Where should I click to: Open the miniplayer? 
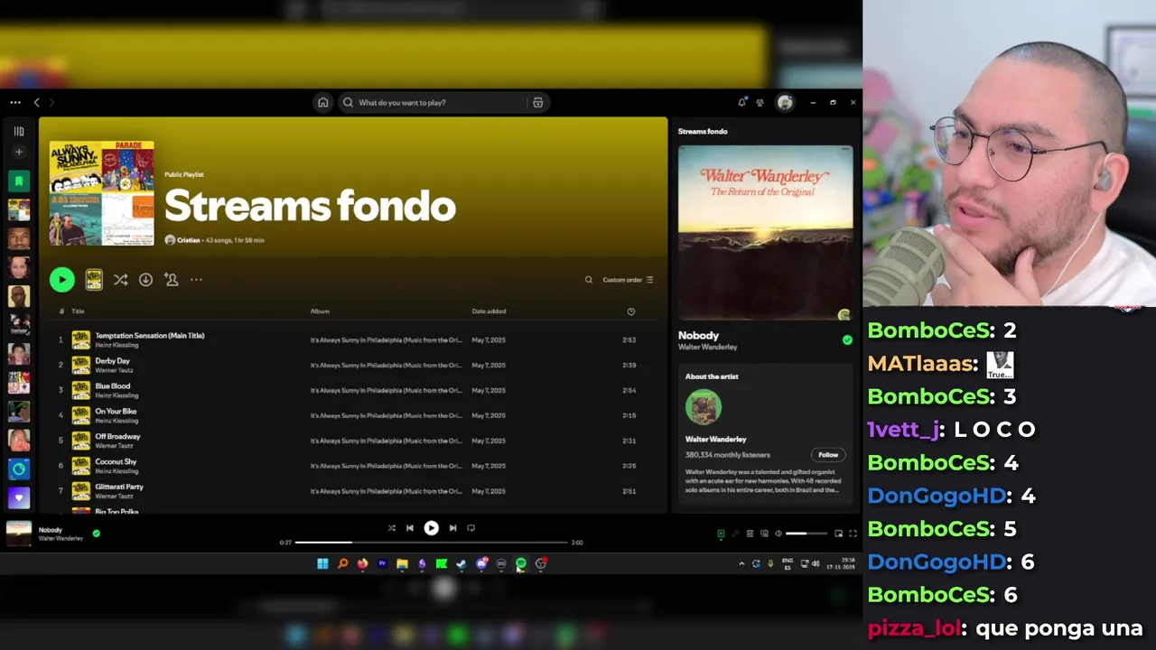pos(838,534)
